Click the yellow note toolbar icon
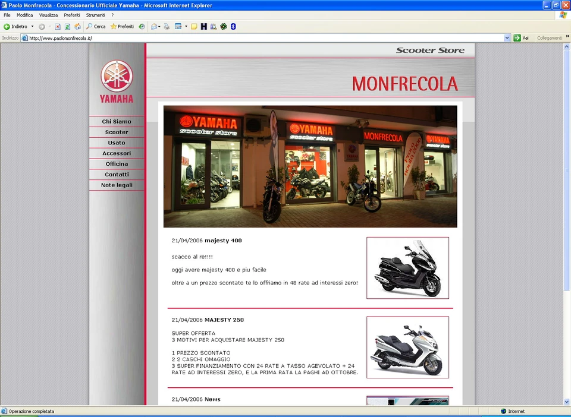The width and height of the screenshot is (571, 417). (x=194, y=27)
